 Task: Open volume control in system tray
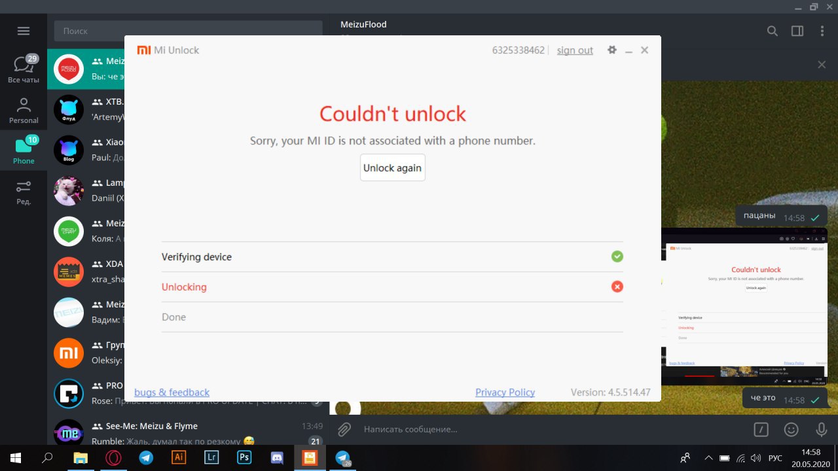756,458
